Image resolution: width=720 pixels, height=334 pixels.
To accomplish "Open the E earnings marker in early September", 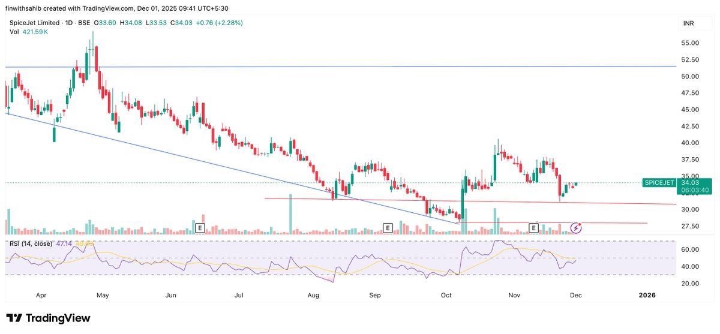I will coord(388,227).
